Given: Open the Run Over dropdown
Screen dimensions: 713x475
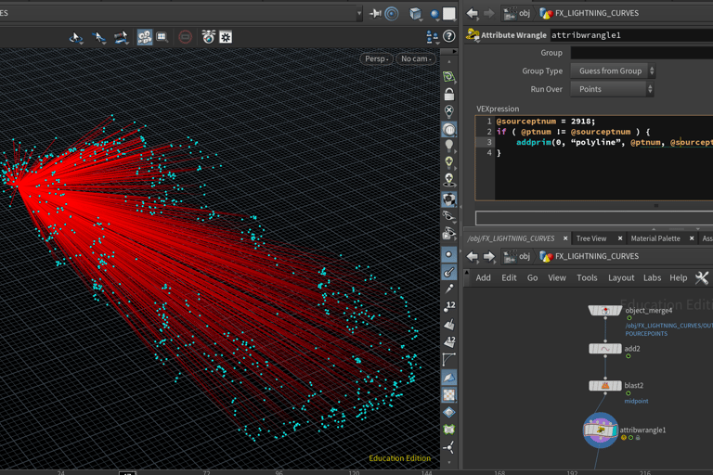Looking at the screenshot, I should coord(612,89).
